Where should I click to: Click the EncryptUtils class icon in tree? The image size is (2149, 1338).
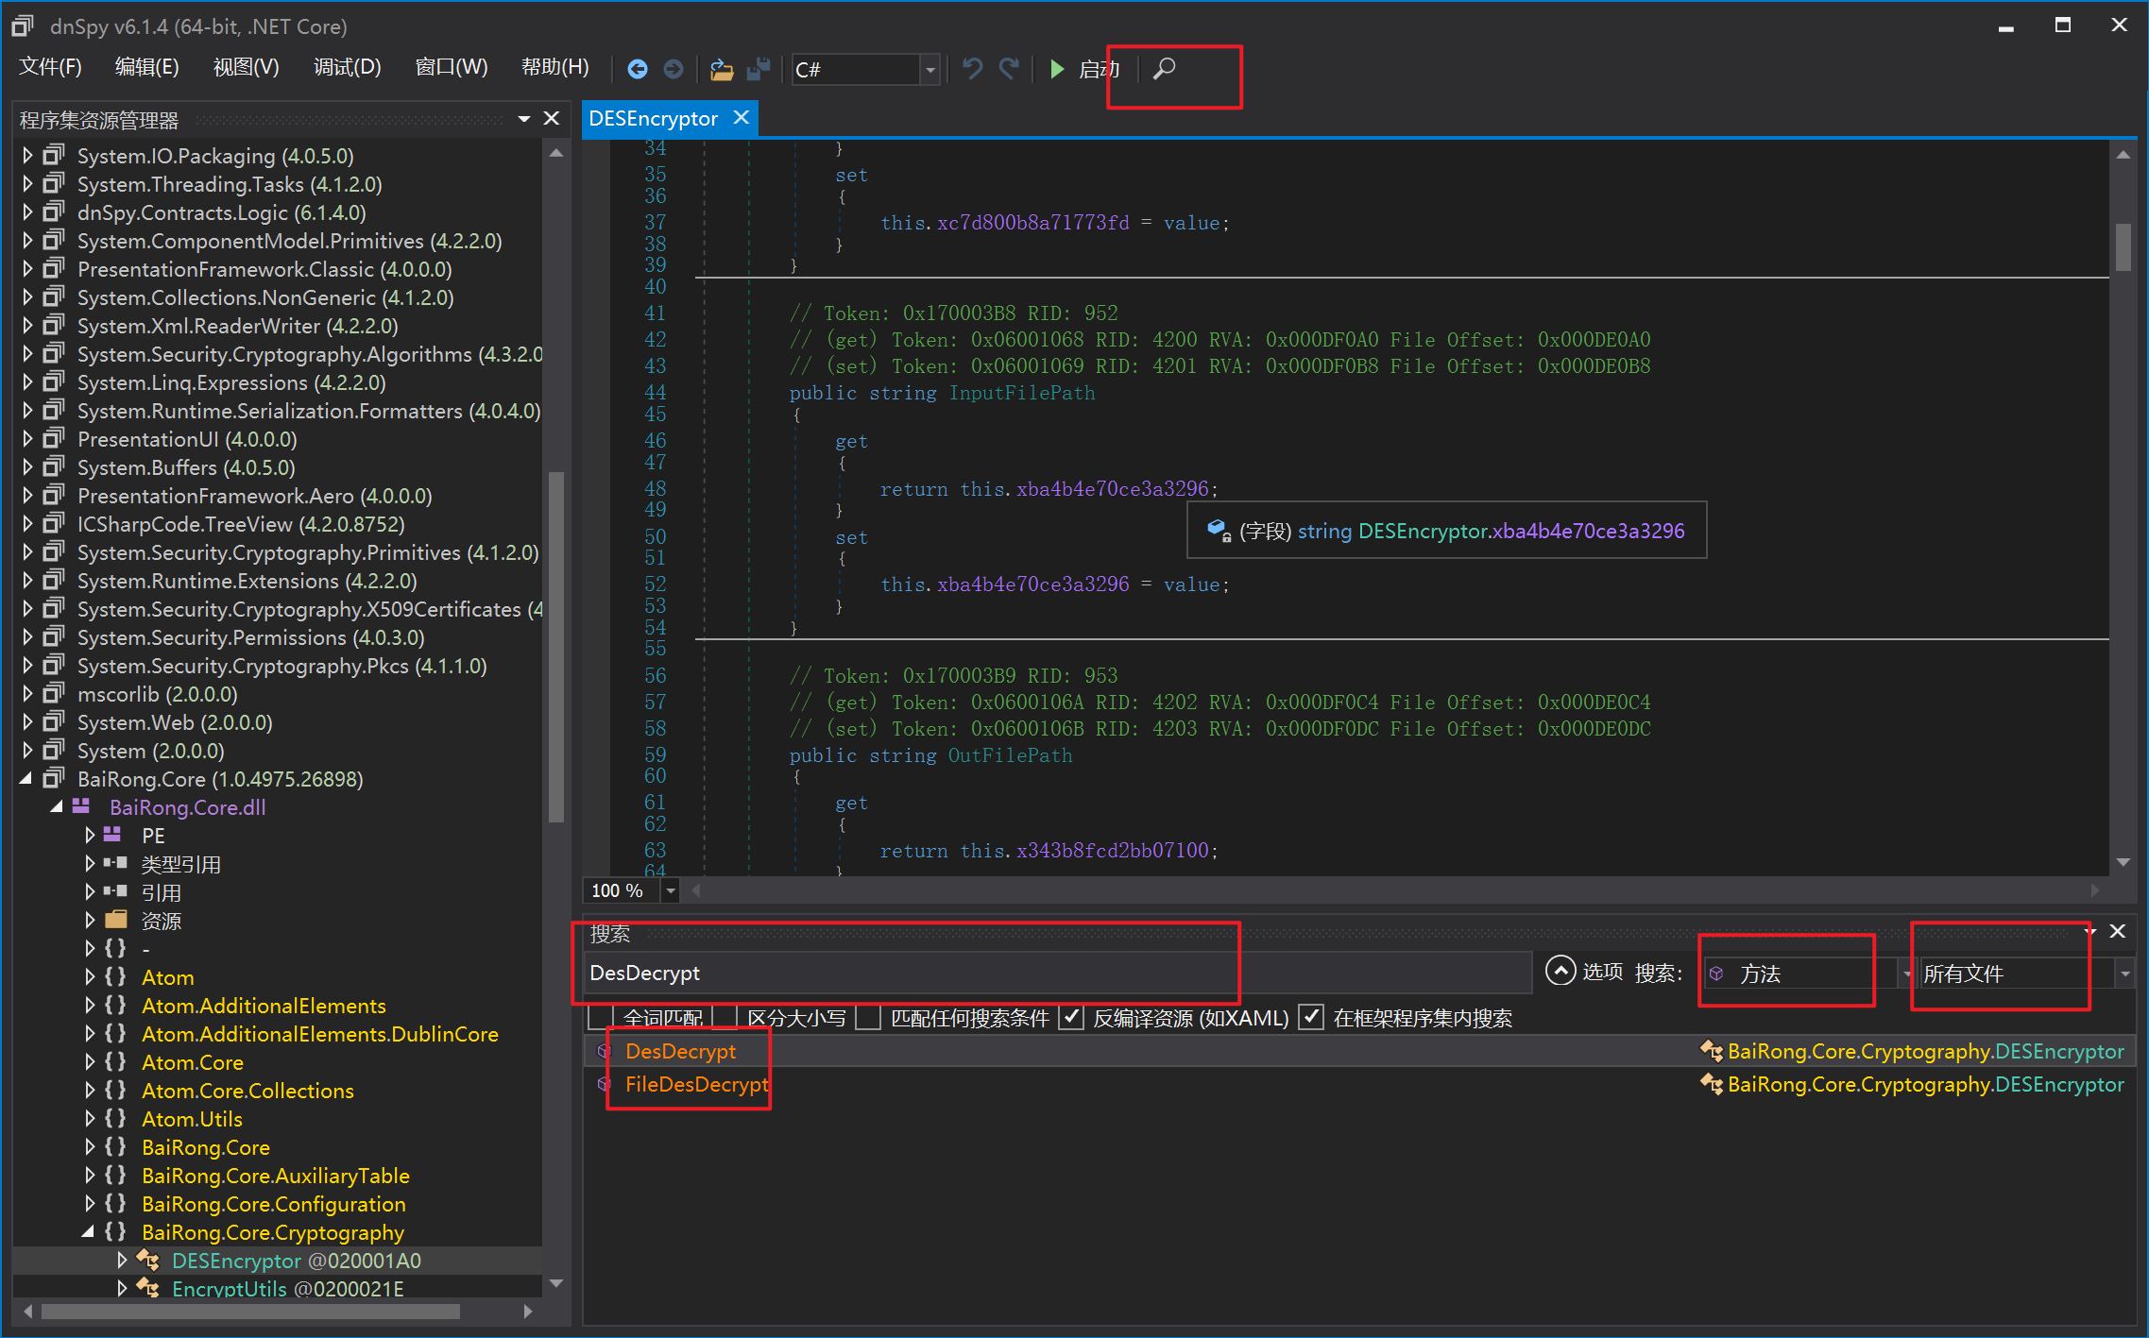tap(148, 1288)
